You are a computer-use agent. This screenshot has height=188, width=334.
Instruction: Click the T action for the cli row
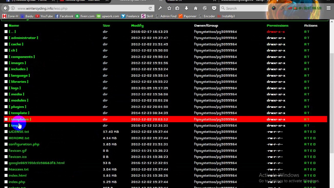[x=308, y=50]
